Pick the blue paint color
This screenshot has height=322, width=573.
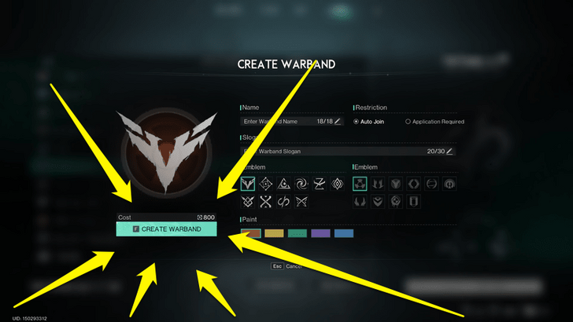click(x=344, y=233)
